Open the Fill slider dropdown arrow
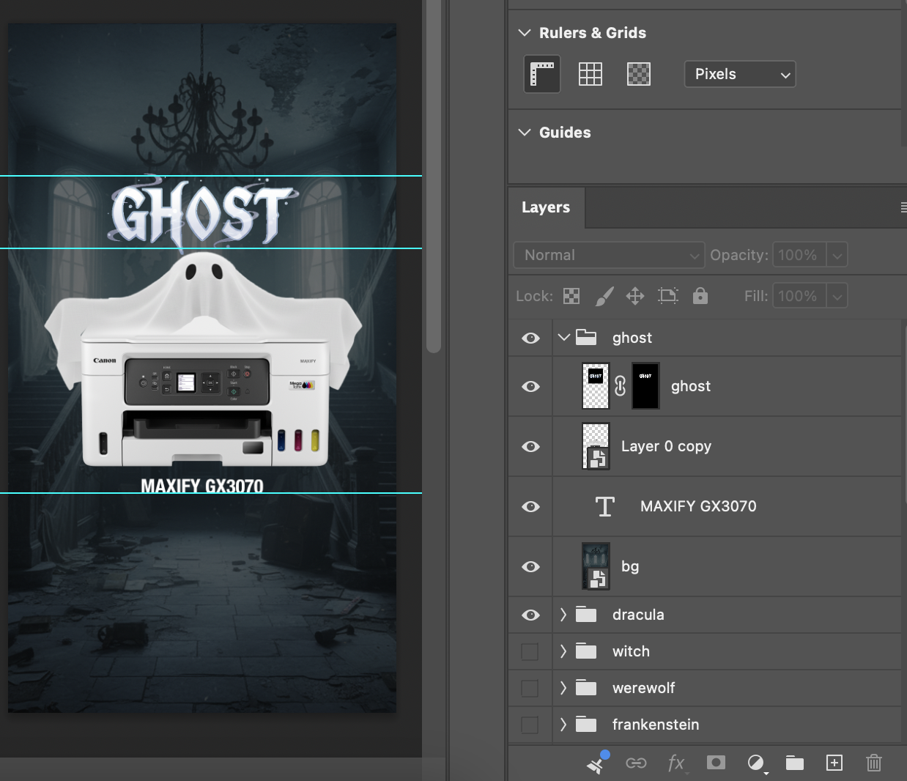907x781 pixels. point(837,296)
